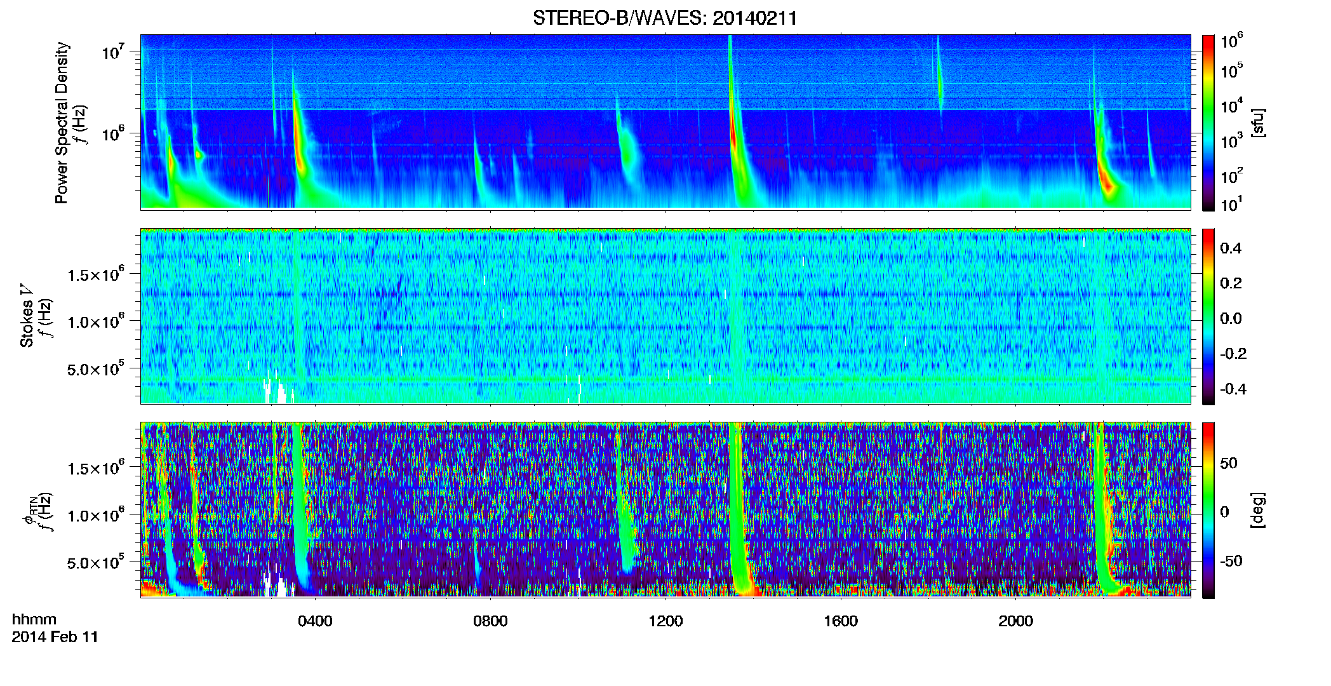Click the Stokes V colorbar
This screenshot has width=1331, height=686.
coord(1208,316)
